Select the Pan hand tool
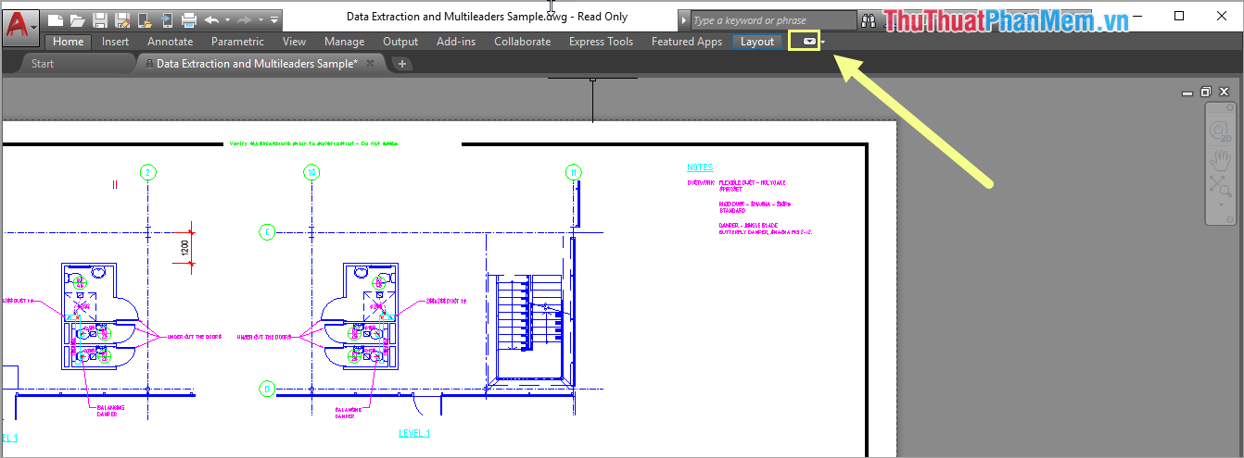Viewport: 1244px width, 458px height. [1220, 161]
